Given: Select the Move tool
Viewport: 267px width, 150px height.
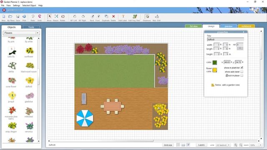Looking at the screenshot, I should tap(49, 17).
